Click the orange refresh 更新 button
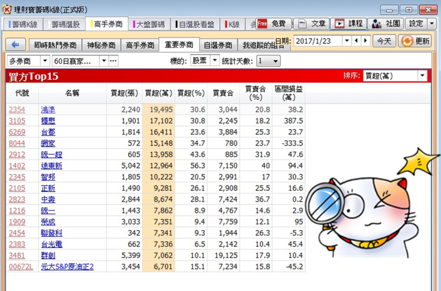This screenshot has height=291, width=441. (x=415, y=41)
